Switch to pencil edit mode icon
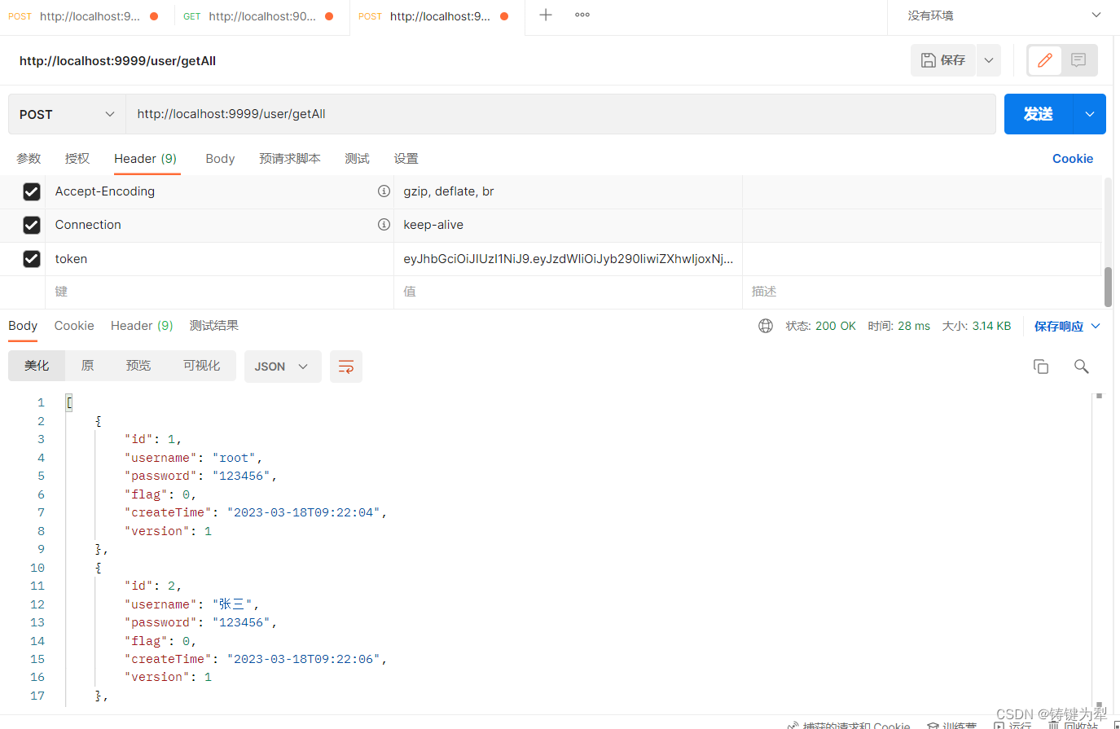Viewport: 1120px width, 729px height. pos(1045,60)
